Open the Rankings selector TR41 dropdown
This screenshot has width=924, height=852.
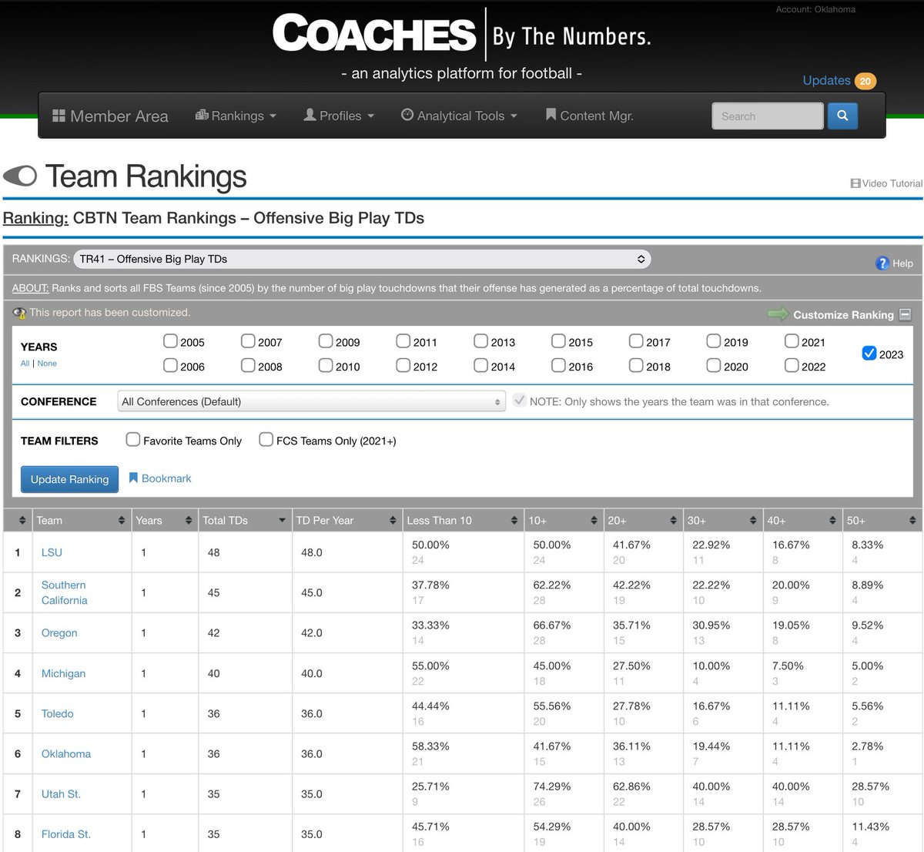[362, 259]
